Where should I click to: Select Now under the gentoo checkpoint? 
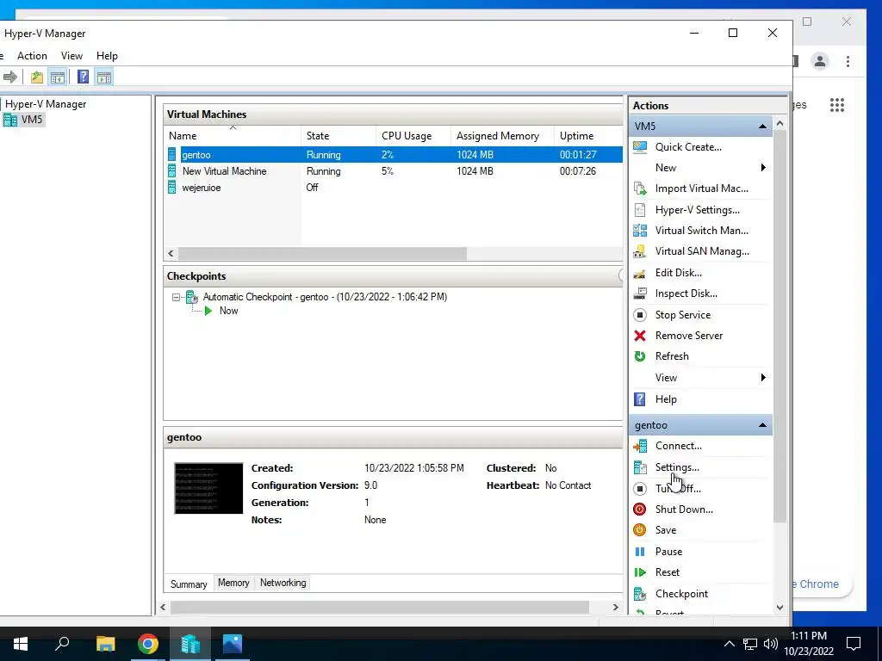coord(228,311)
